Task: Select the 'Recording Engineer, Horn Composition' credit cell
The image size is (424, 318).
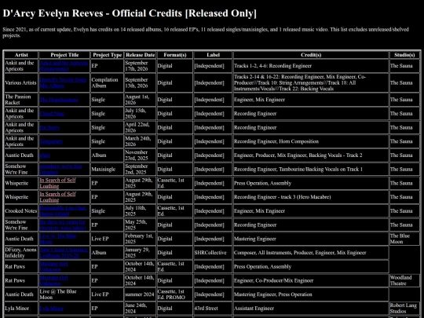Action: coord(311,141)
